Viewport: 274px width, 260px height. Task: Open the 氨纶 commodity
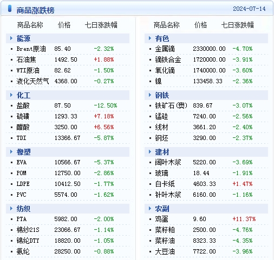click(23, 251)
